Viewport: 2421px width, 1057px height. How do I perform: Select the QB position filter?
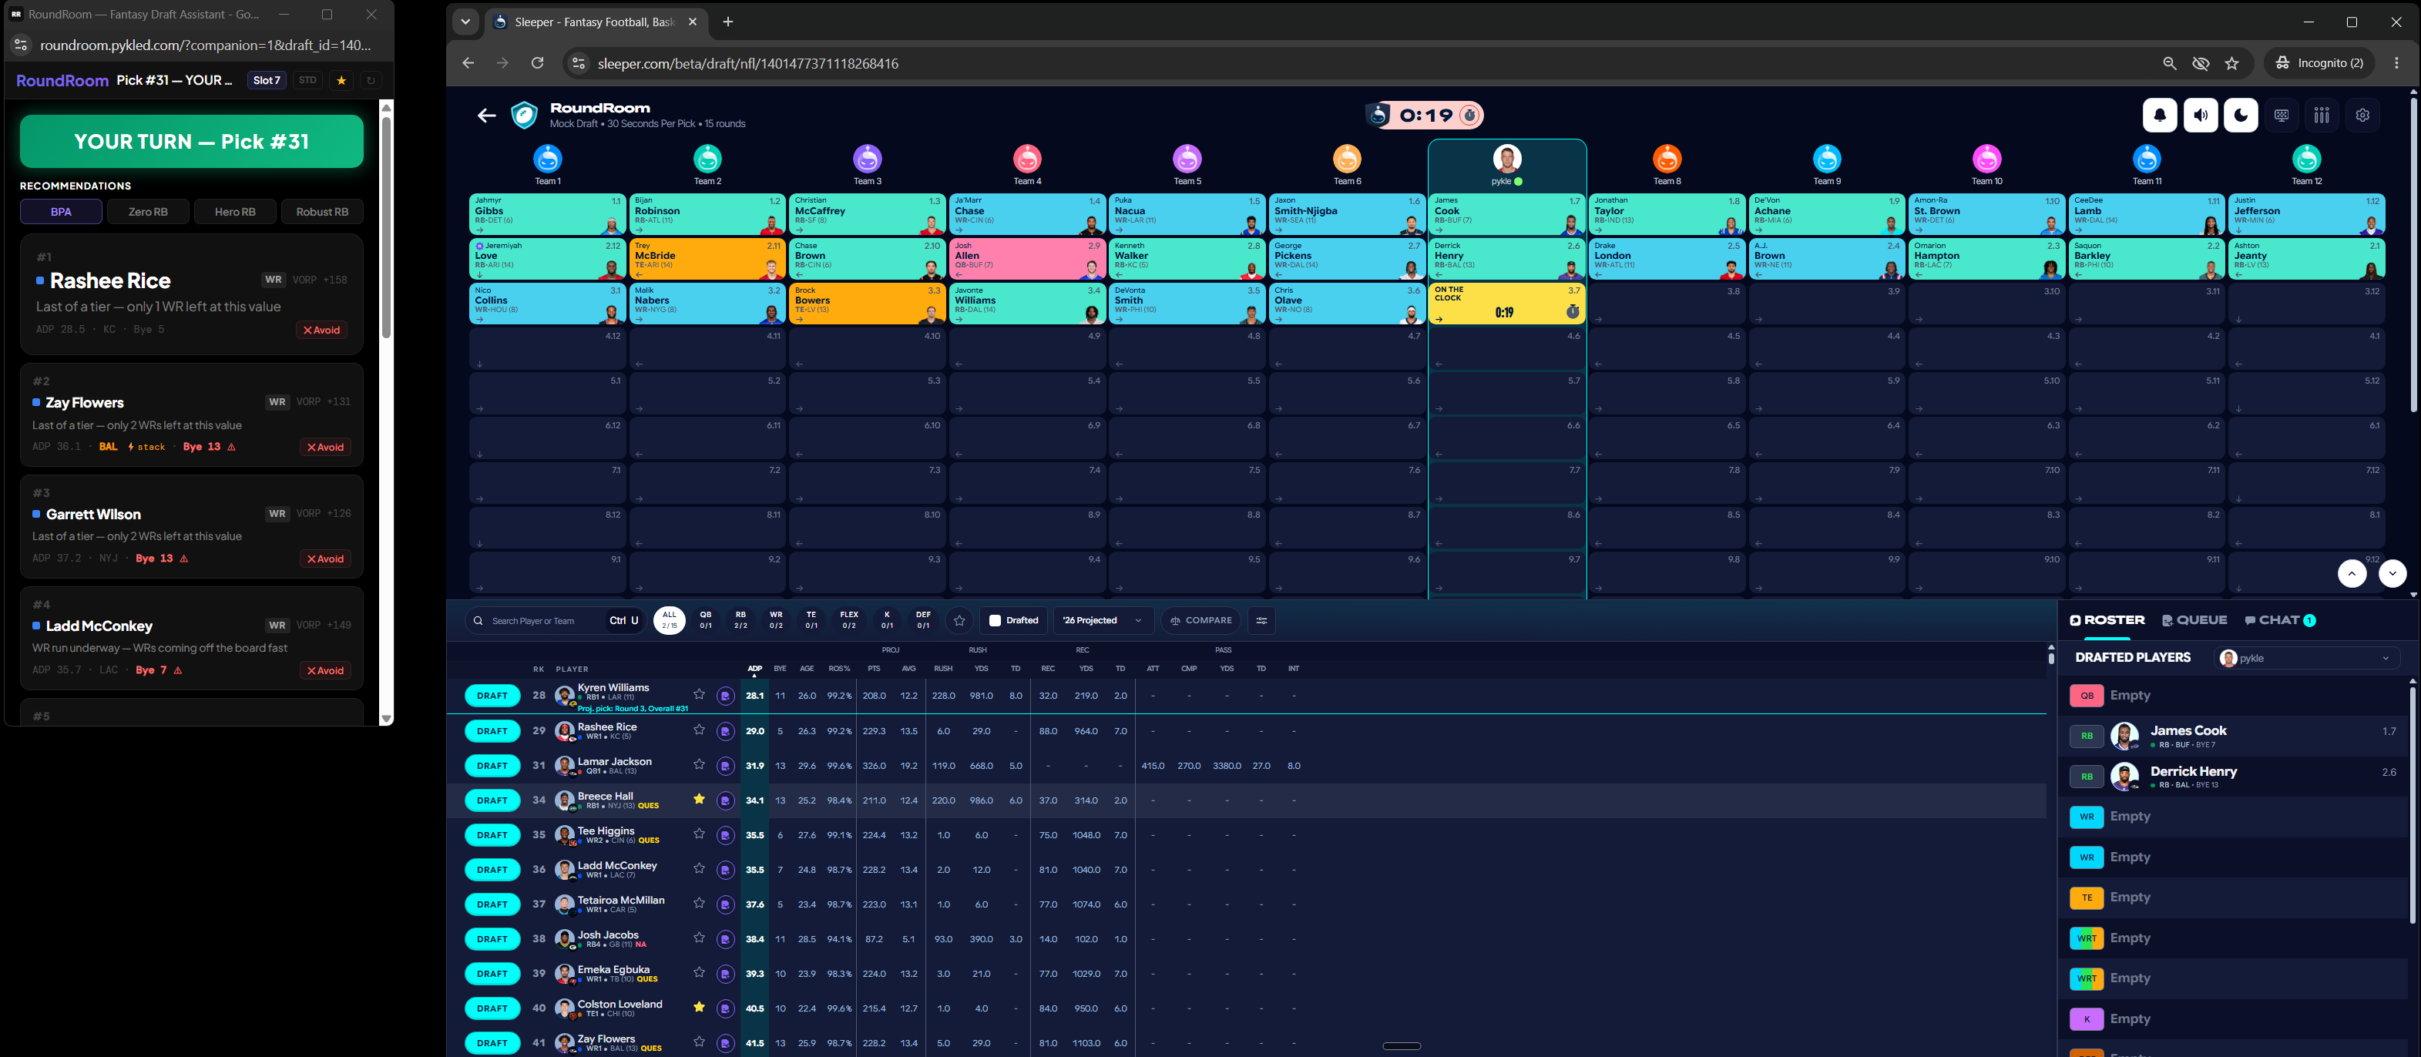705,620
